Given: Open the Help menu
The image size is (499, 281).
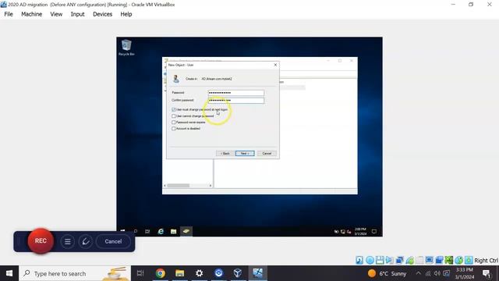Looking at the screenshot, I should [126, 14].
